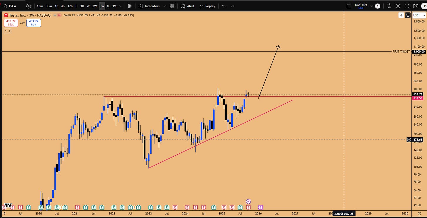Open chart settings hexagon icon
The width and height of the screenshot is (427, 218).
coord(398,6)
